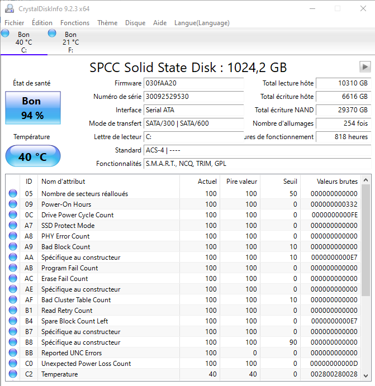This screenshot has height=386, width=375.
Task: Select the F: drive tab at 21 °C
Action: point(70,42)
